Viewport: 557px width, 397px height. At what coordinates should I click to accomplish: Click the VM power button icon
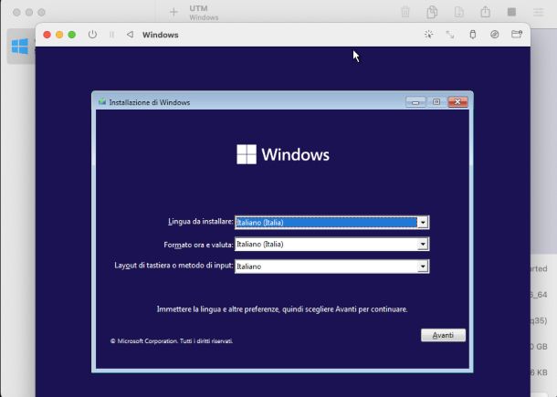[x=92, y=35]
